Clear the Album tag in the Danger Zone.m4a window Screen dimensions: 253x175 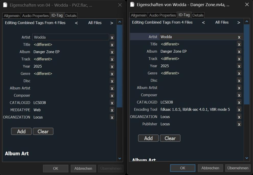tap(239, 52)
